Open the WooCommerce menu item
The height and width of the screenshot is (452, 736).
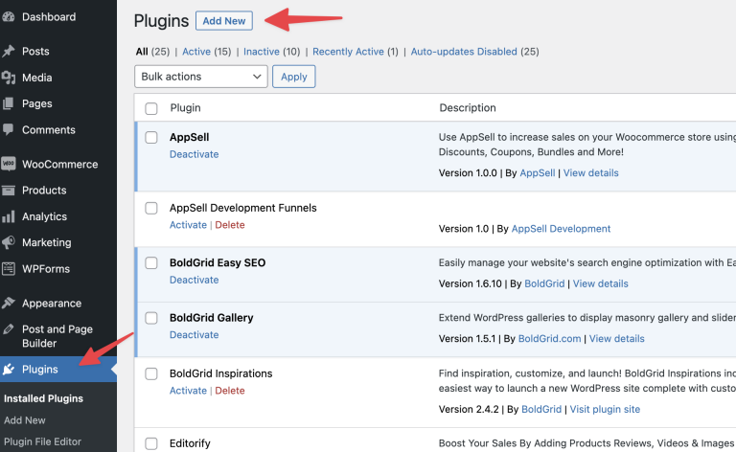60,164
